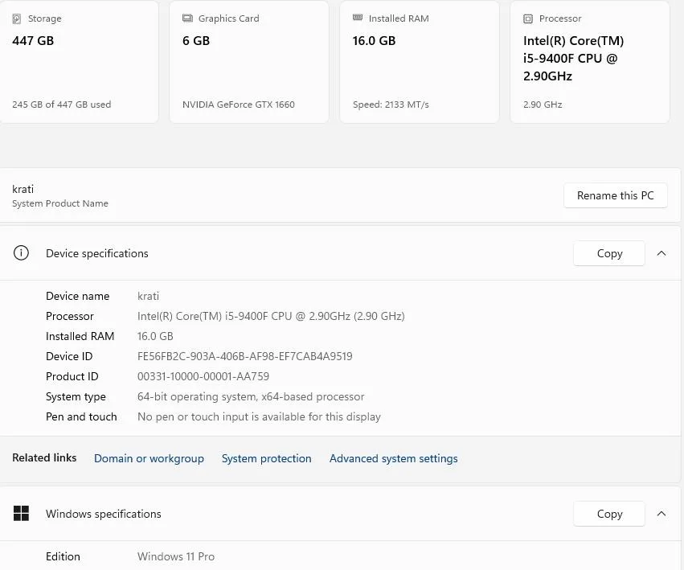Open System protection link
This screenshot has height=570, width=684.
tap(267, 458)
